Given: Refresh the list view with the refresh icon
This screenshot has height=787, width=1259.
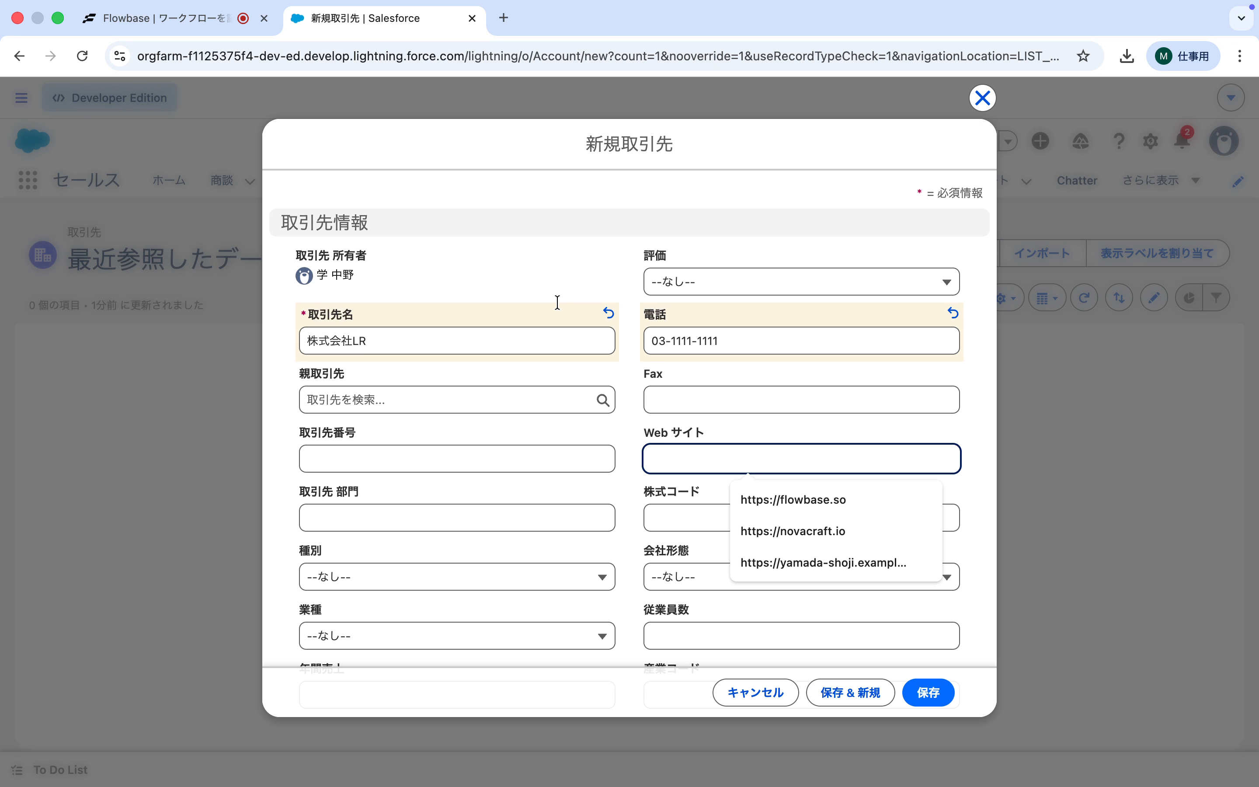Looking at the screenshot, I should 1084,297.
